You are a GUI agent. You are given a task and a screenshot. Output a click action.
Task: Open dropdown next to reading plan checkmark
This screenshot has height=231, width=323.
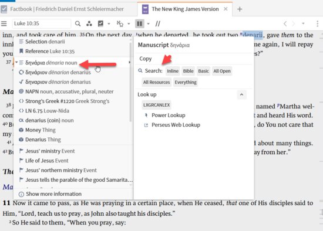click(109, 23)
